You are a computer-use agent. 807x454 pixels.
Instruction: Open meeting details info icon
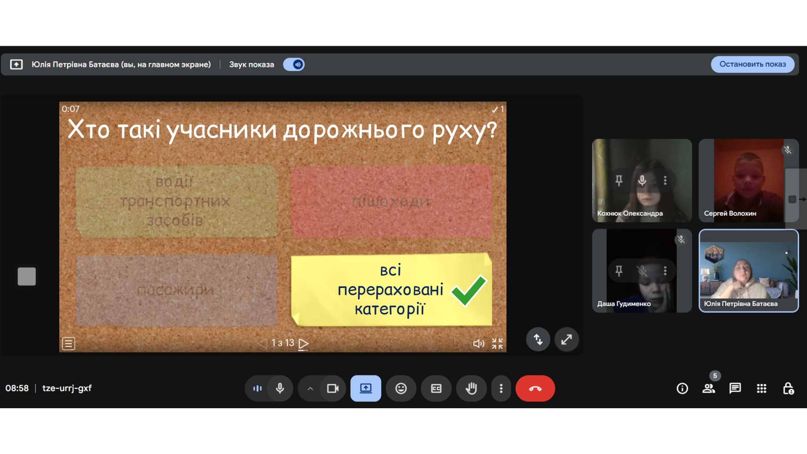click(x=682, y=388)
